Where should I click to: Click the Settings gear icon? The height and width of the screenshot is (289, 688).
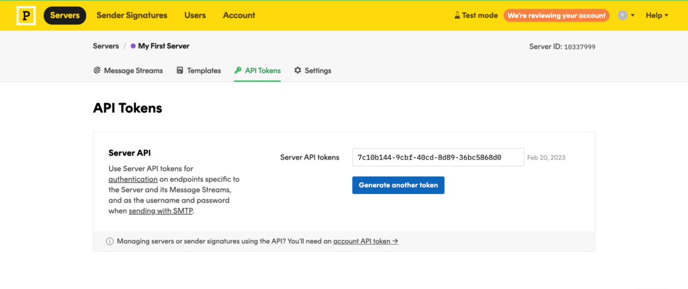(298, 71)
